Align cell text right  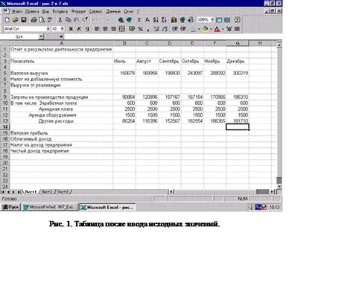tap(113, 29)
